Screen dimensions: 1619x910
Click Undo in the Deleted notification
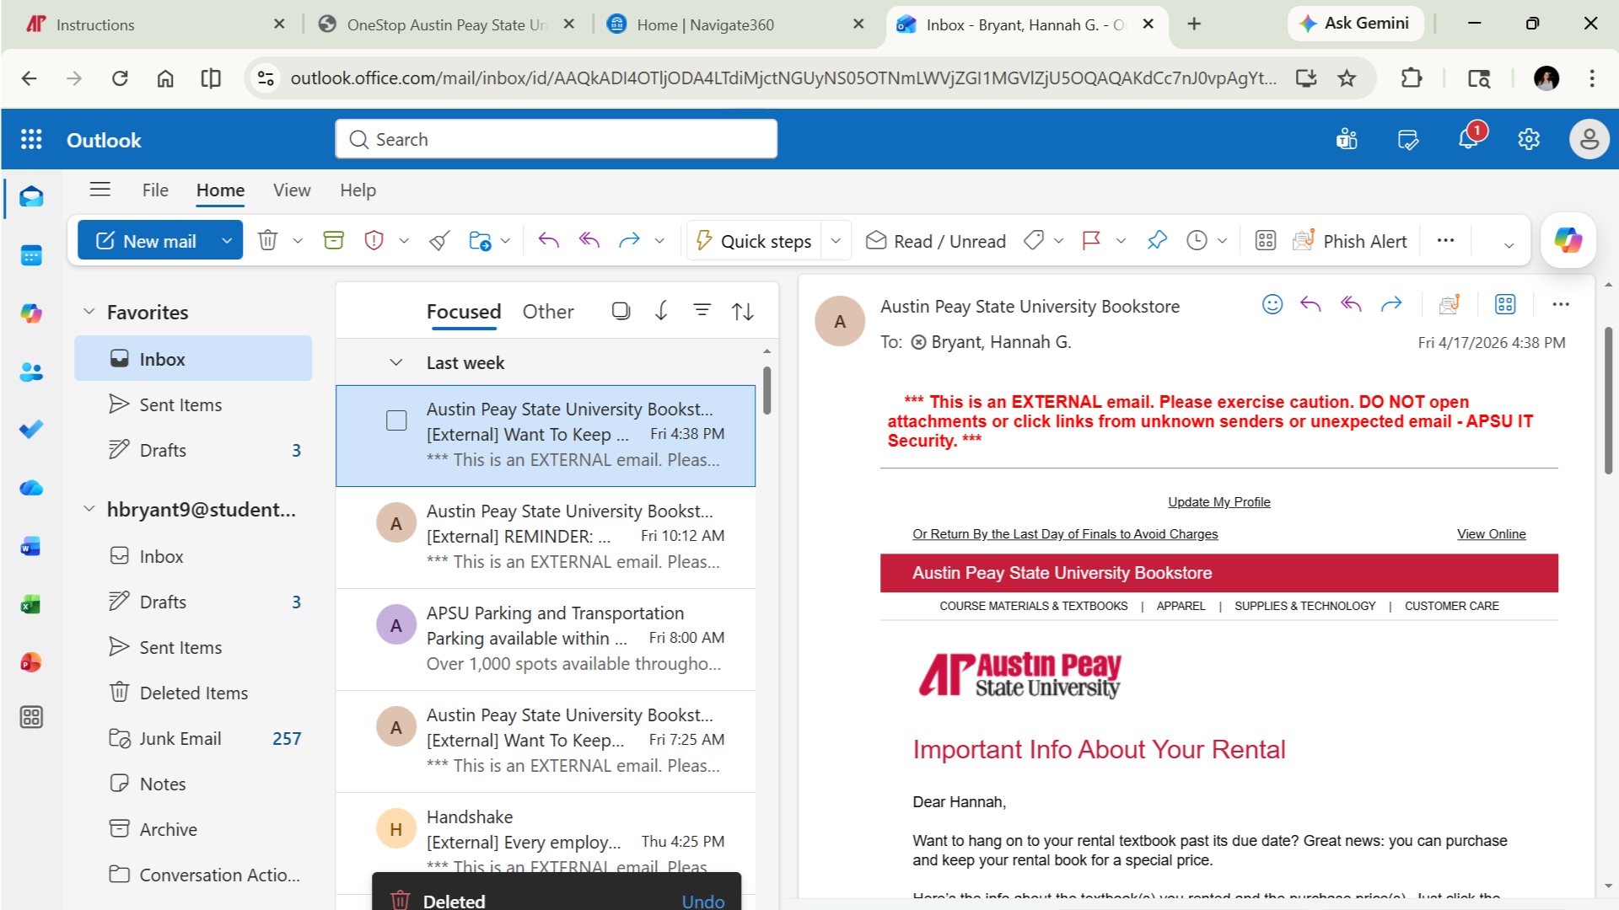703,901
